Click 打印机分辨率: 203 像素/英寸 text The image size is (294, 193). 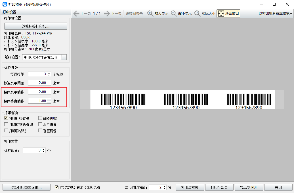pos(27,49)
